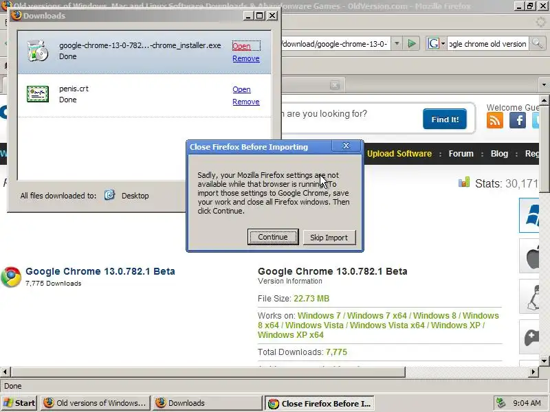Click the Stats bar chart icon

[464, 182]
